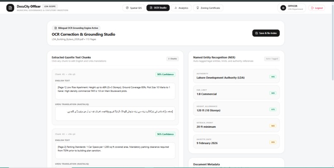The width and height of the screenshot is (334, 168).
Task: Click the LDA SCOPE badge
Action: pos(50,6)
